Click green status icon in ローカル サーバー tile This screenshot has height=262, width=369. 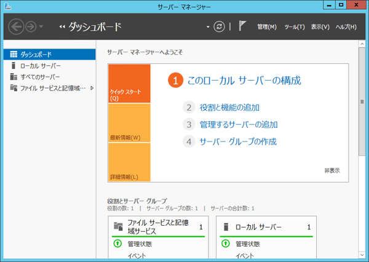(x=226, y=244)
